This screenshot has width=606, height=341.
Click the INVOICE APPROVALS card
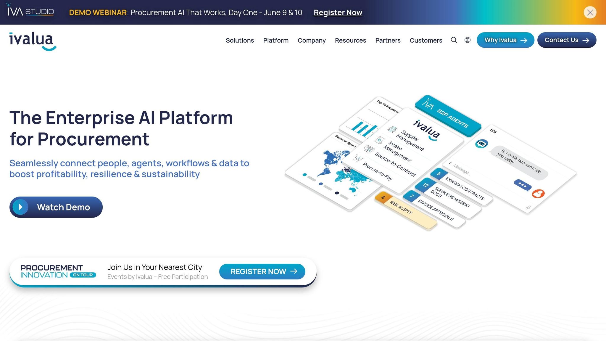(434, 209)
